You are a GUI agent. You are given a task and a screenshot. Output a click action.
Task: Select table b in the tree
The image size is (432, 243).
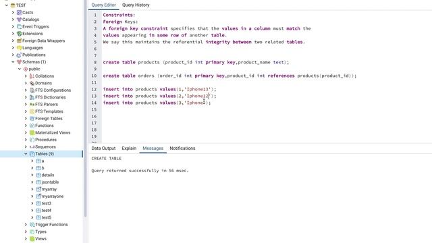pyautogui.click(x=43, y=168)
